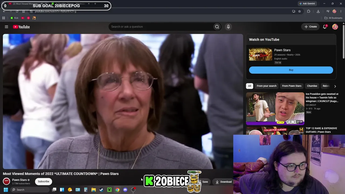Start voice search with the microphone

(x=228, y=27)
